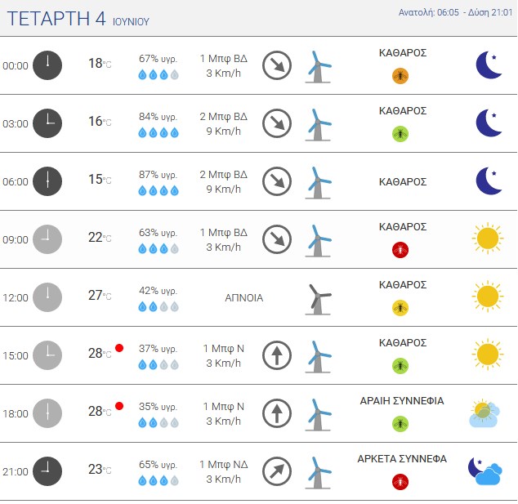Click the orange mosquito indicator at 00:00

coord(400,76)
